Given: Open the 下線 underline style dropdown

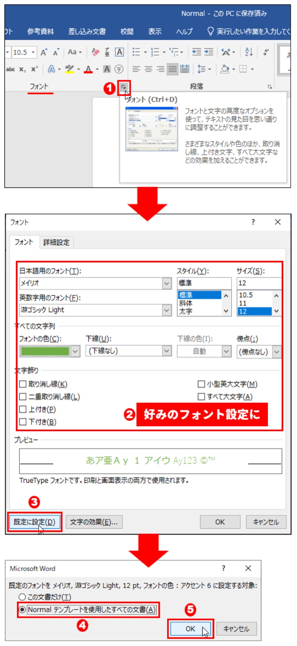Looking at the screenshot, I should [x=167, y=351].
